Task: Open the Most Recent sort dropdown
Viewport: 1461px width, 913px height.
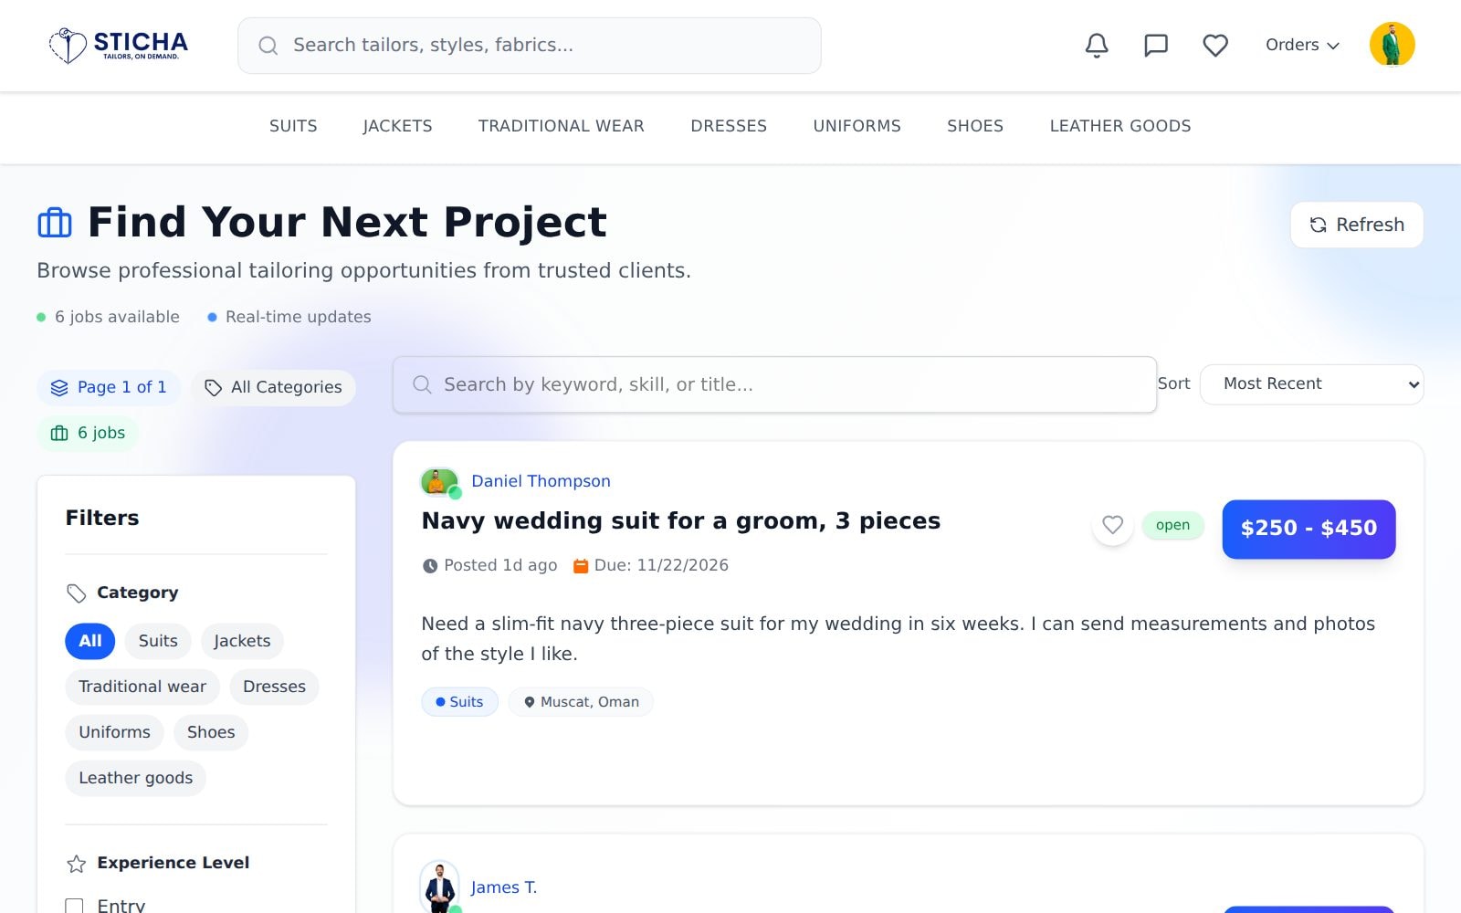Action: [1311, 384]
